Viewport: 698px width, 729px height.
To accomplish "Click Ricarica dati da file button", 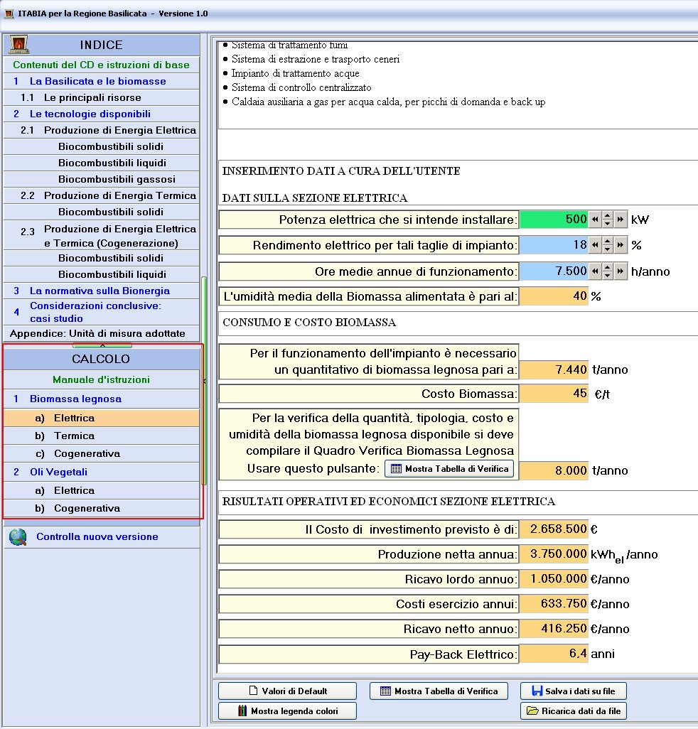I will tap(574, 711).
